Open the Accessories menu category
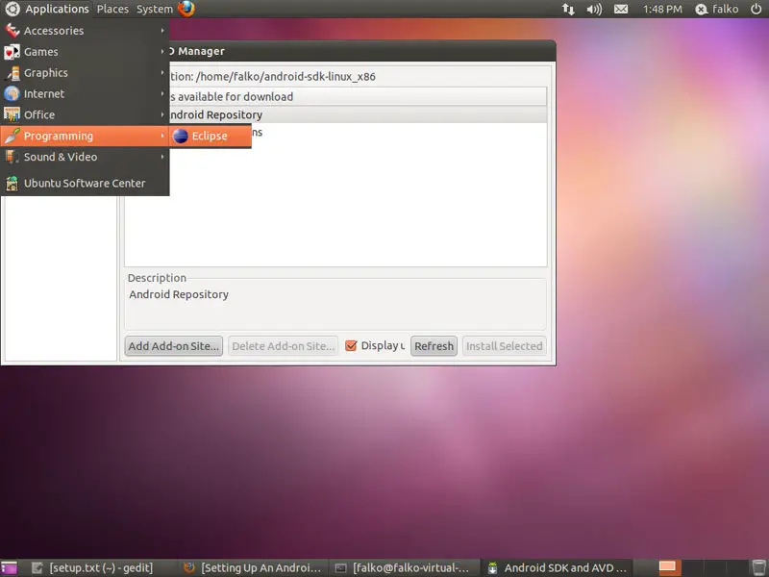 pyautogui.click(x=85, y=31)
